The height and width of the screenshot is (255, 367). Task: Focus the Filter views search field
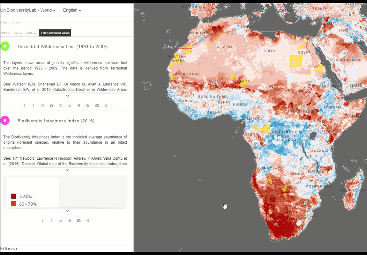tap(67, 23)
